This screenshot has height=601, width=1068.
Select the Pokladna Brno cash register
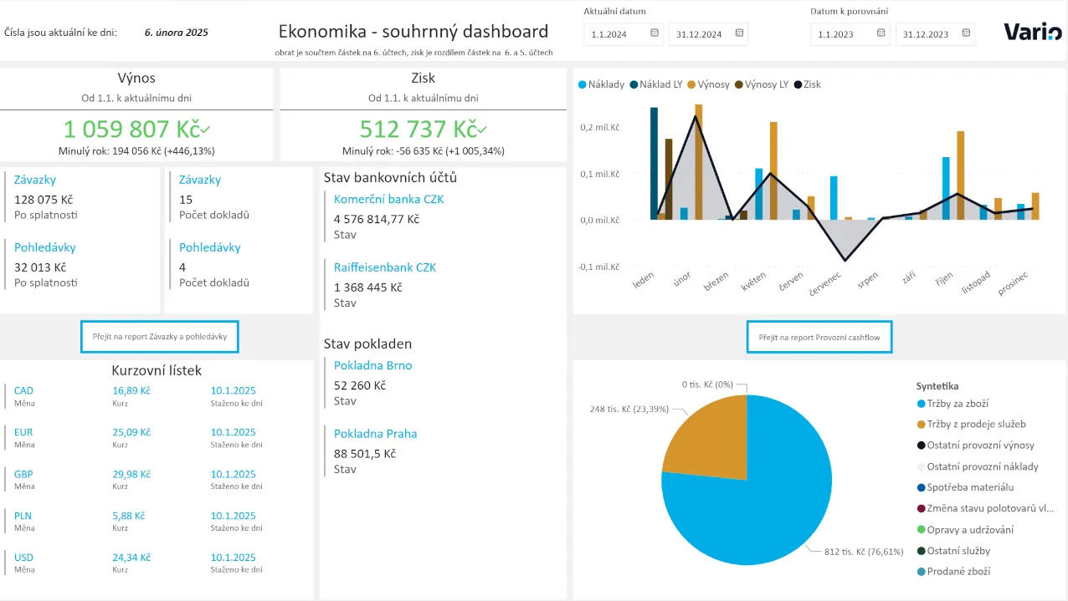(372, 365)
